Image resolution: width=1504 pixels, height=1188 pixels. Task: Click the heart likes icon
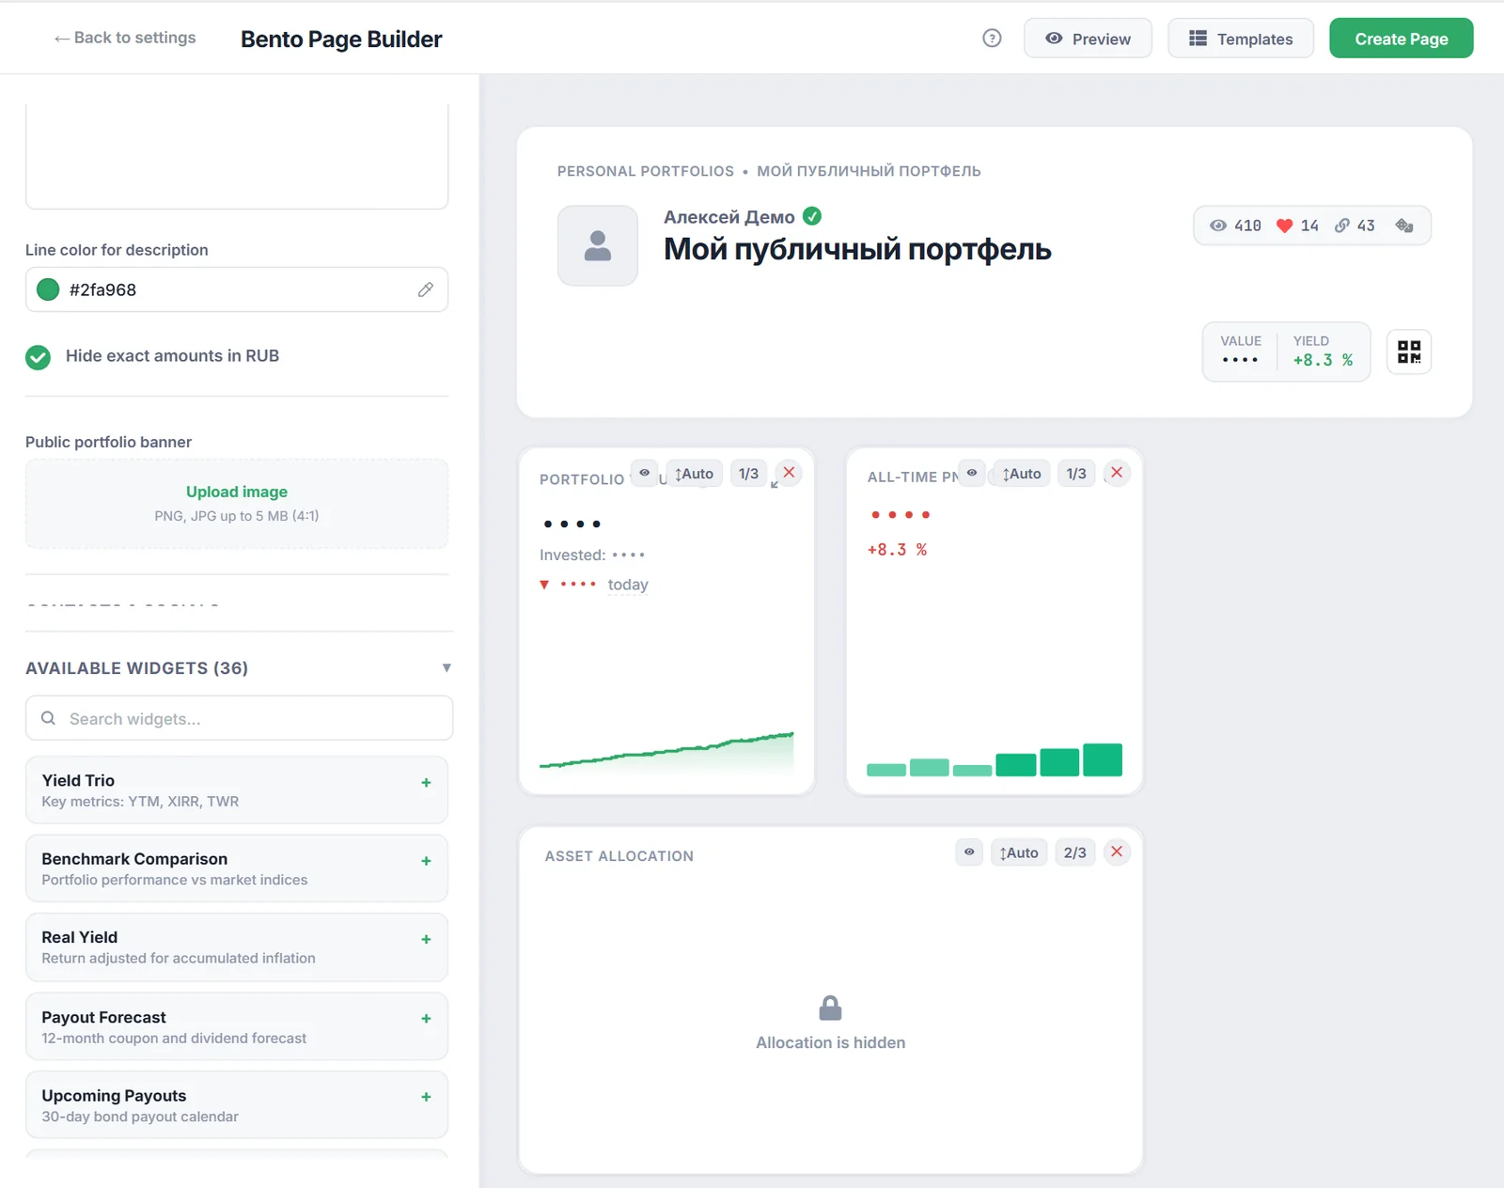click(x=1284, y=226)
